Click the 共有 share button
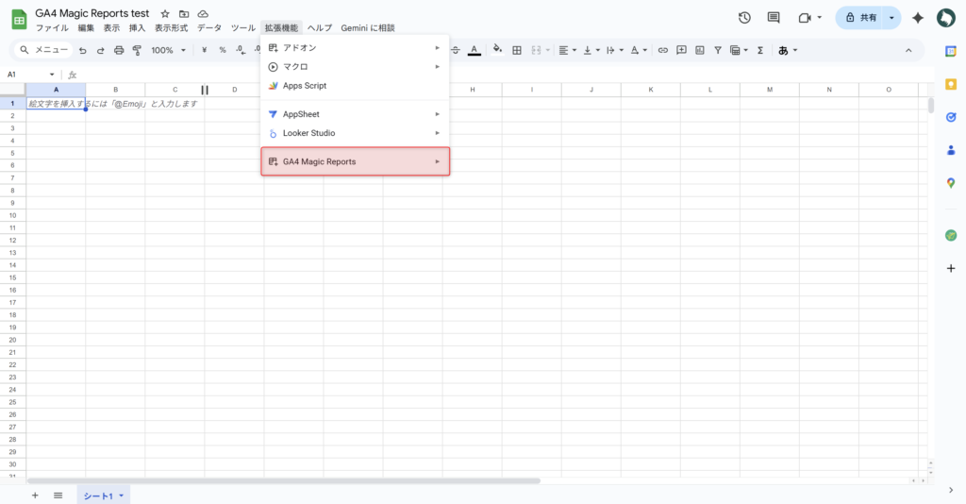 tap(860, 18)
